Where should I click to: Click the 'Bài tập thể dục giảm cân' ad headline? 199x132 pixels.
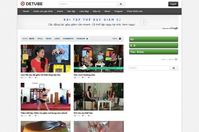92,20
